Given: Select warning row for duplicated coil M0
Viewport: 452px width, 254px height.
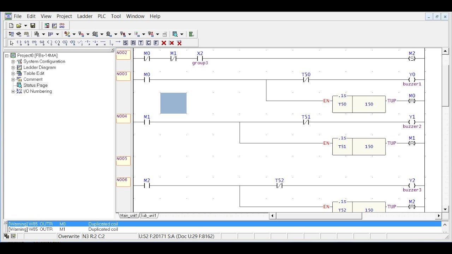Looking at the screenshot, I should 224,224.
